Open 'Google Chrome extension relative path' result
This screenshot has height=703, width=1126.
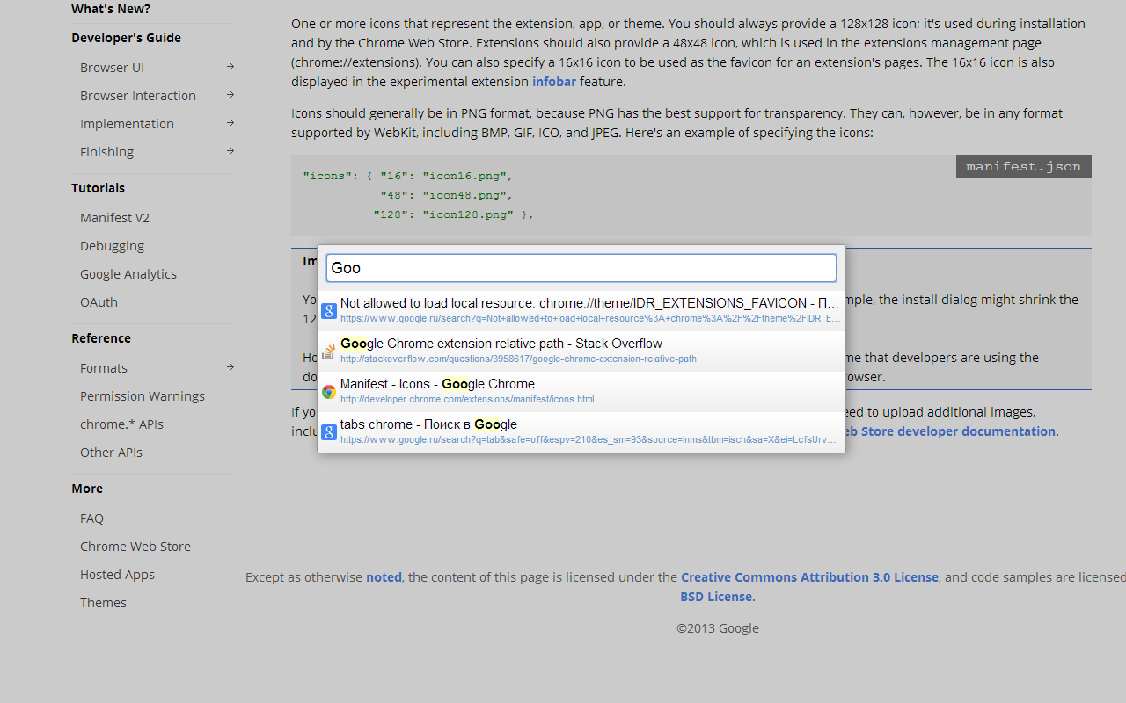pyautogui.click(x=581, y=351)
